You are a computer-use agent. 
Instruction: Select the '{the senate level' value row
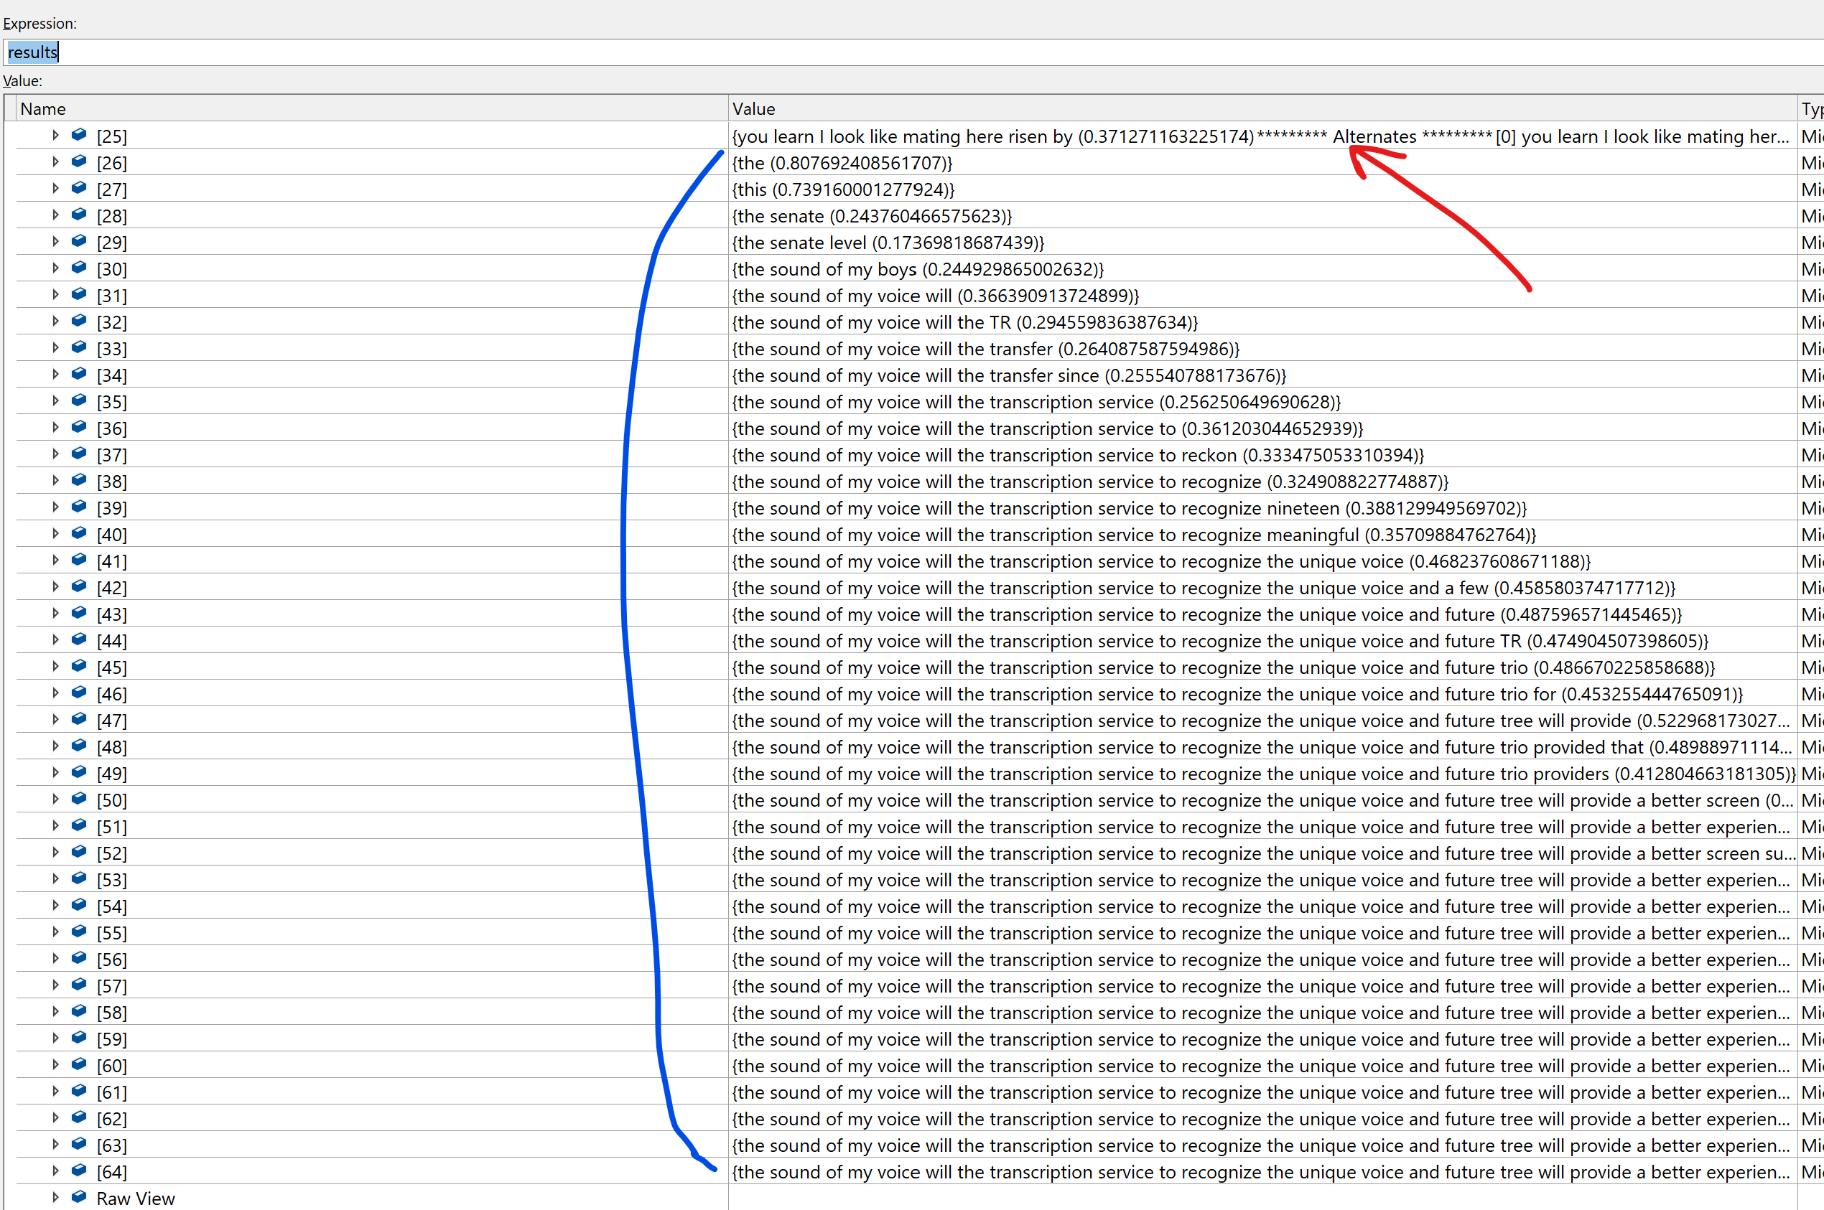click(888, 243)
